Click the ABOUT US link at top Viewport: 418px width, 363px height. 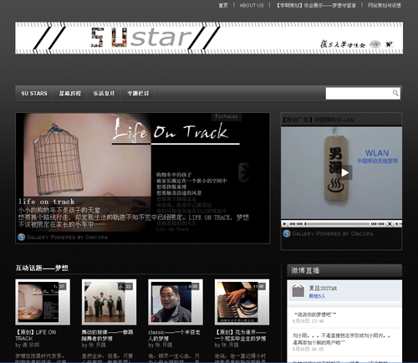(252, 5)
